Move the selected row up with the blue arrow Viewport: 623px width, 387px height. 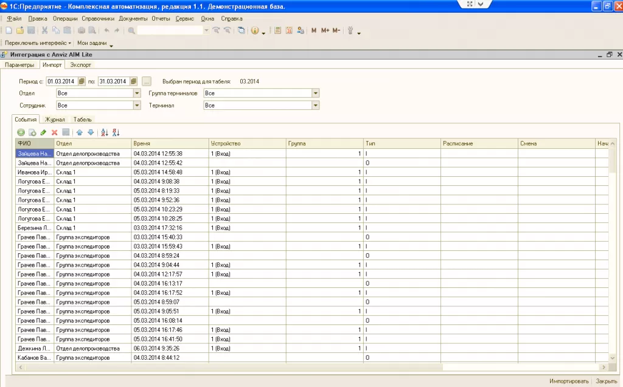80,132
